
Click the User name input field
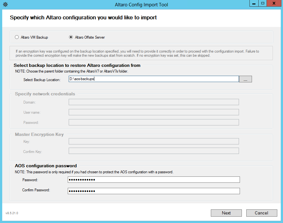coord(154,112)
